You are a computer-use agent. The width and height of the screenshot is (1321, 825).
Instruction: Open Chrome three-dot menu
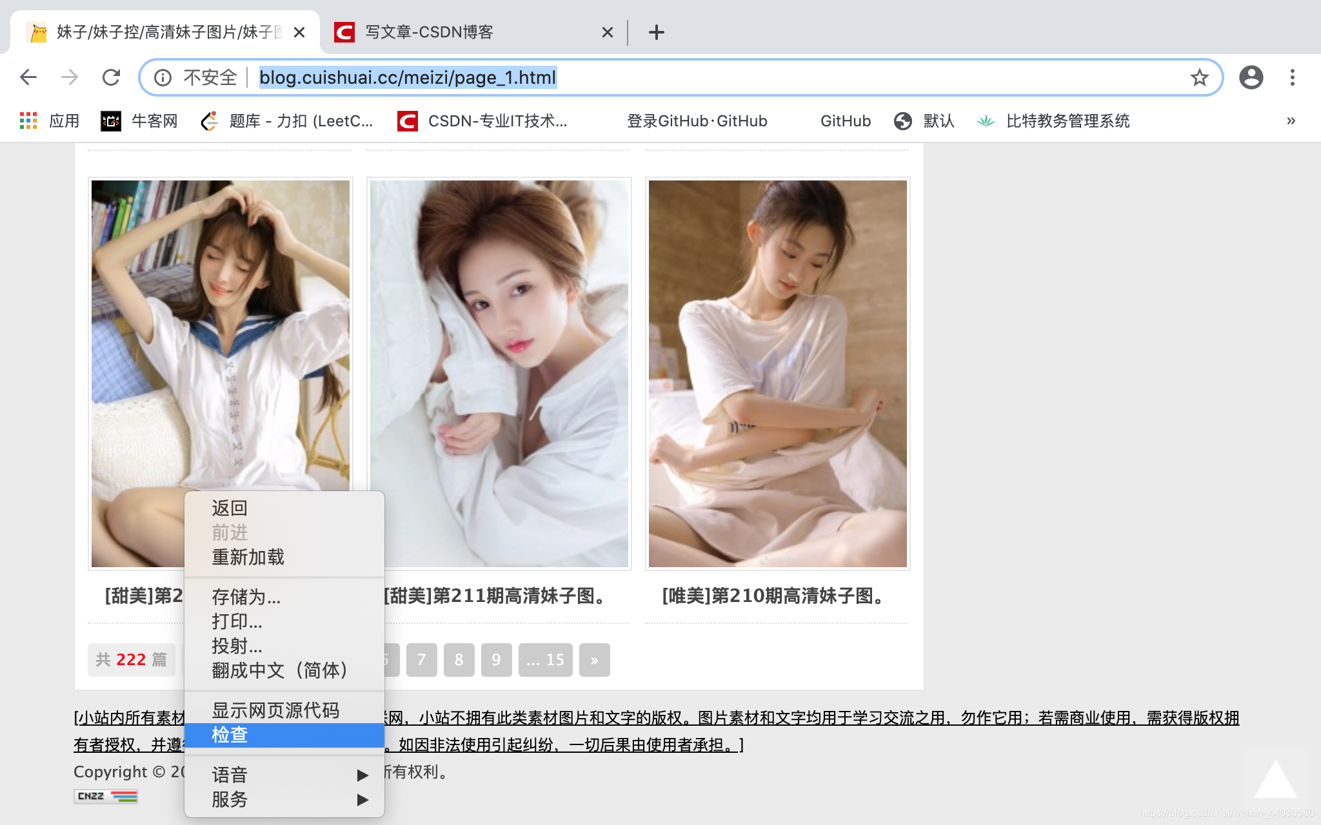[x=1292, y=77]
